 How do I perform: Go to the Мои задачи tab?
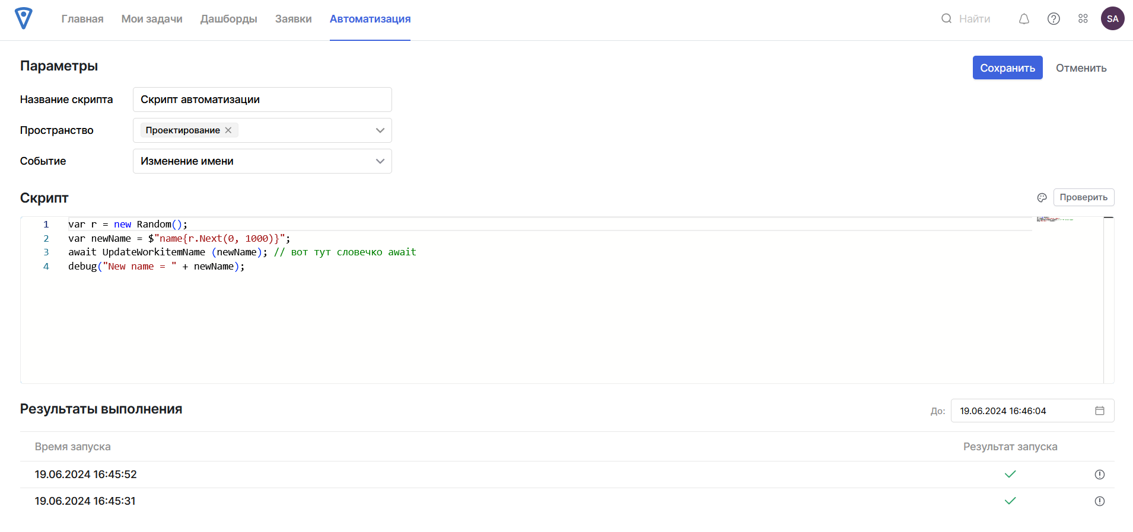pos(152,19)
